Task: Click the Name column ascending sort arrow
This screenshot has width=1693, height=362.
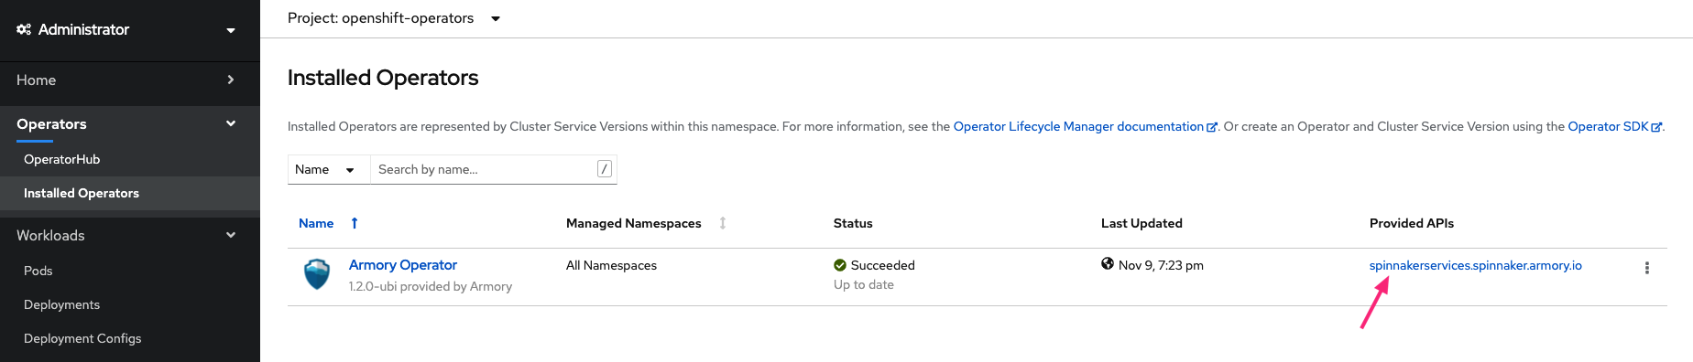Action: (x=355, y=223)
